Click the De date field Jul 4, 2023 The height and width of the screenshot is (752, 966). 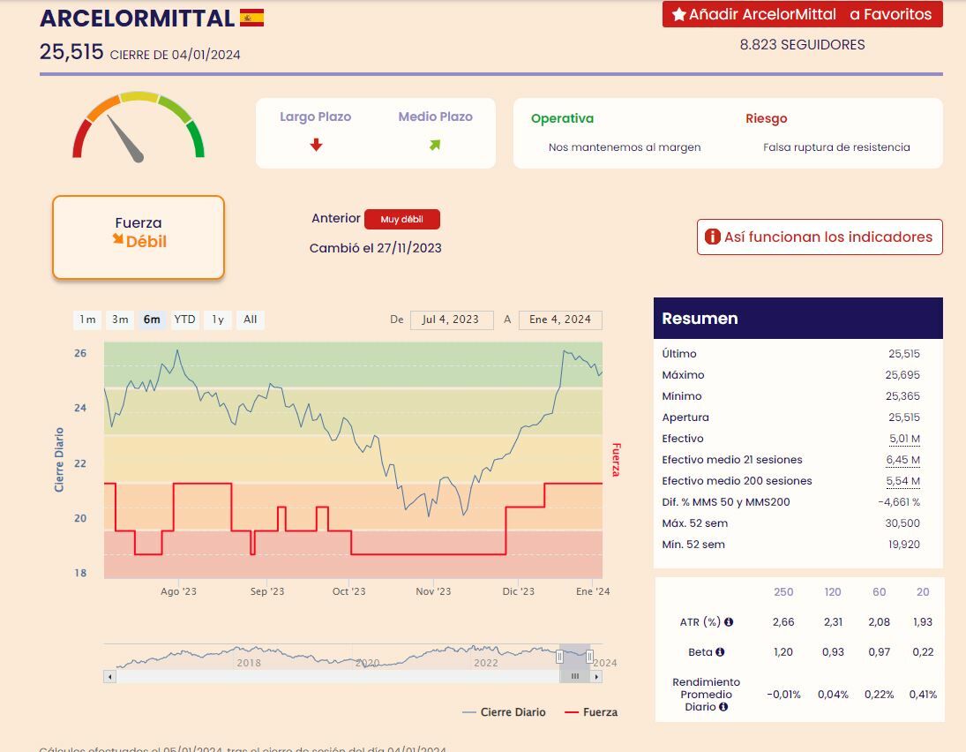(452, 320)
